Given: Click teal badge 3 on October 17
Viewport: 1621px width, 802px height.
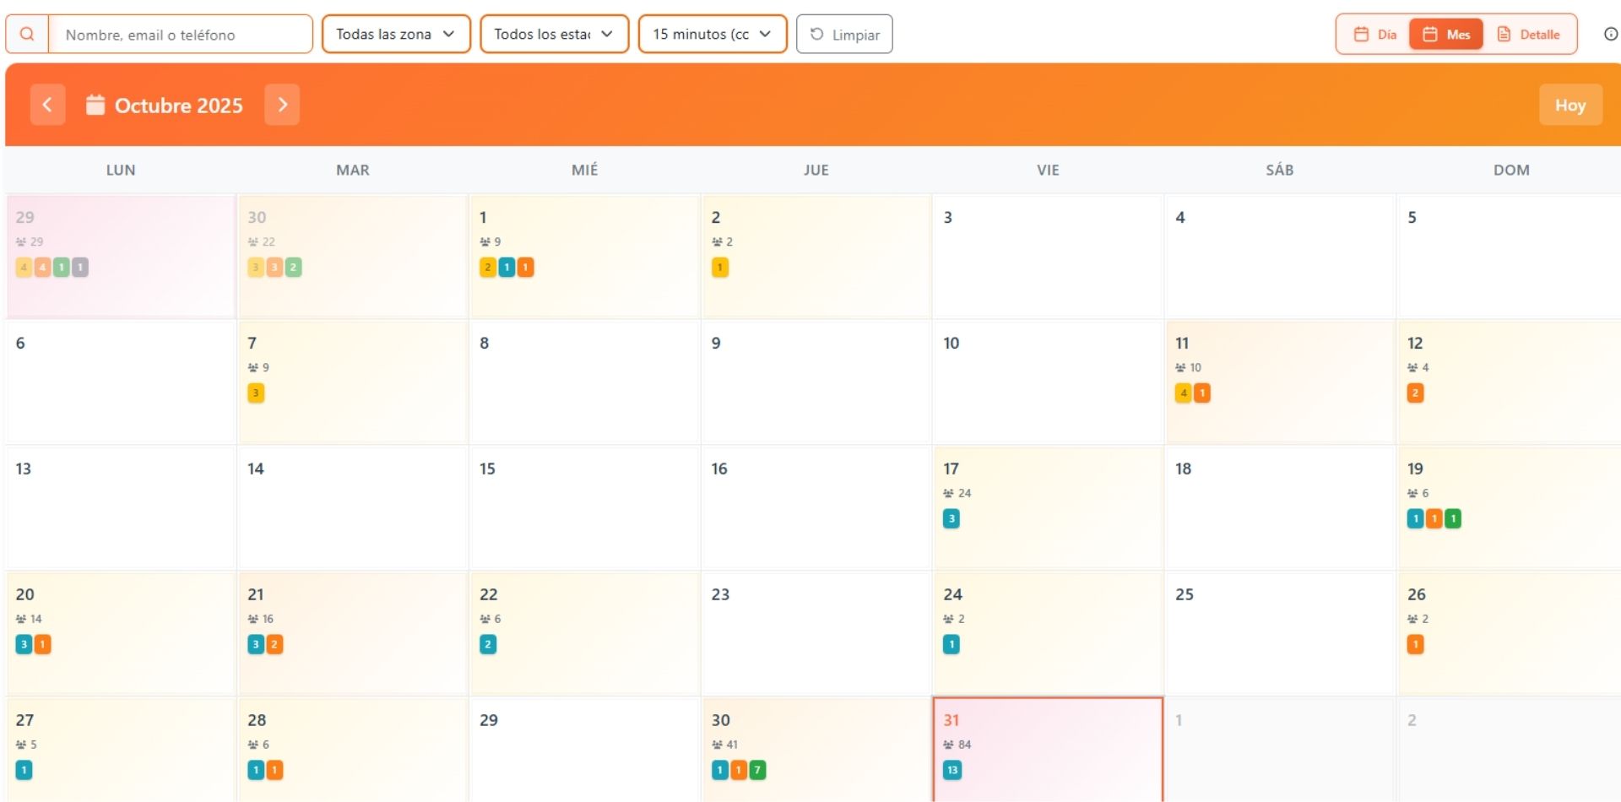Looking at the screenshot, I should pyautogui.click(x=951, y=518).
